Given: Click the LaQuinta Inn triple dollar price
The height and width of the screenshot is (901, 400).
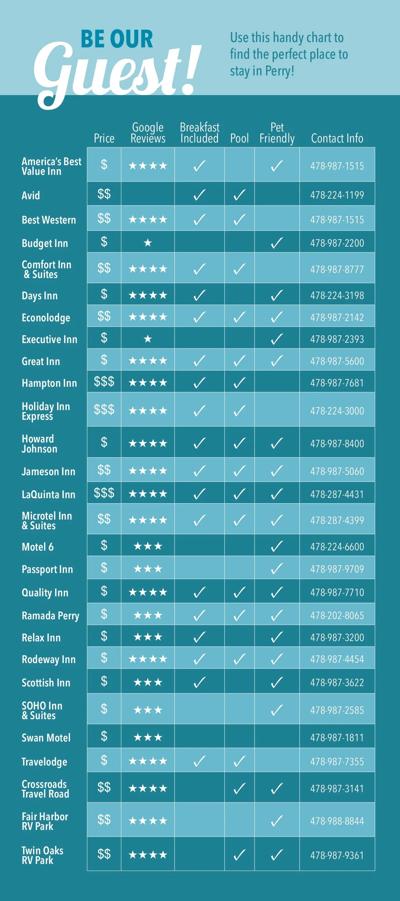Looking at the screenshot, I should tap(104, 493).
